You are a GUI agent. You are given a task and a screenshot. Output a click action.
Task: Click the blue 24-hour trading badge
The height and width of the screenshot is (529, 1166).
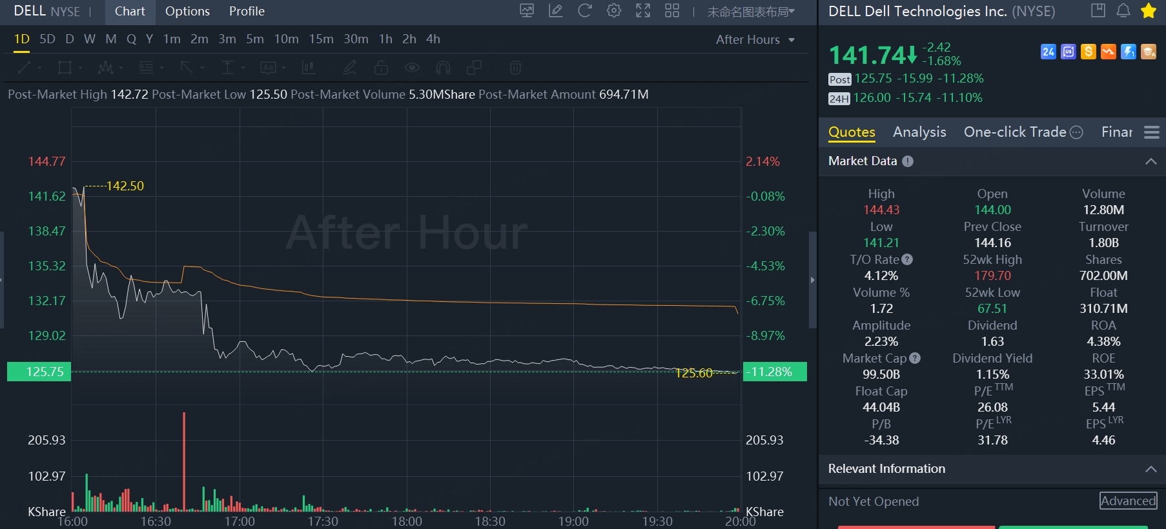tap(1048, 52)
